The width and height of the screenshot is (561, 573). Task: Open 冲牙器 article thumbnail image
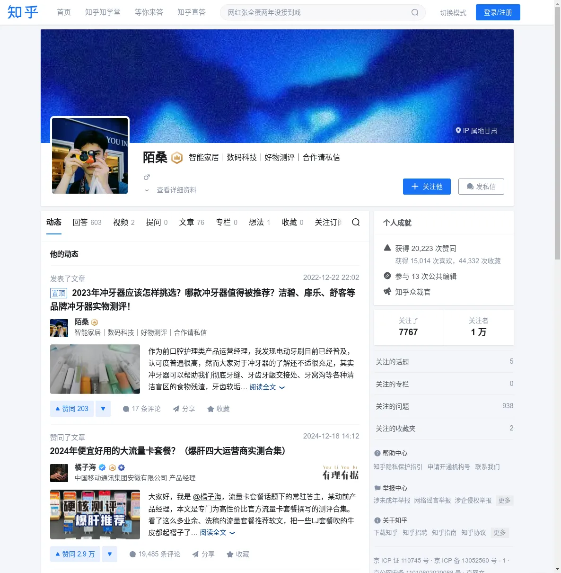(95, 369)
